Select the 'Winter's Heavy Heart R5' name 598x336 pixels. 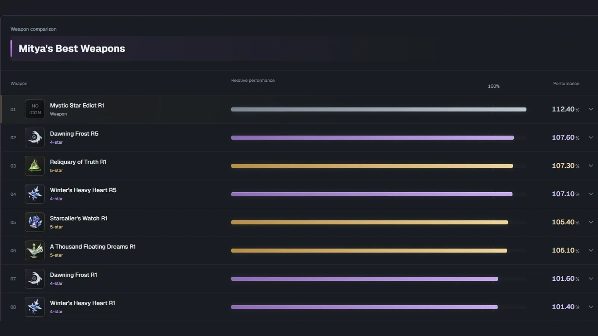pos(83,190)
